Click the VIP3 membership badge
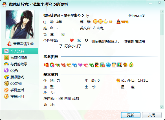 pos(122,22)
